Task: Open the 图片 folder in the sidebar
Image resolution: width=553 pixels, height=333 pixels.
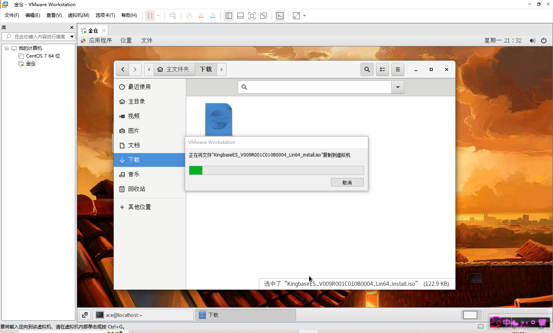Action: point(150,130)
